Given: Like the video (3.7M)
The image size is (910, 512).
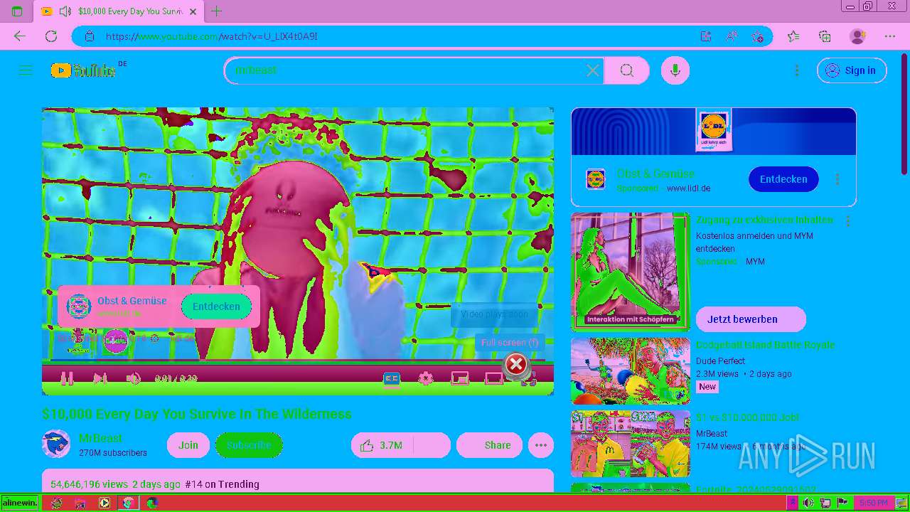Looking at the screenshot, I should [382, 445].
